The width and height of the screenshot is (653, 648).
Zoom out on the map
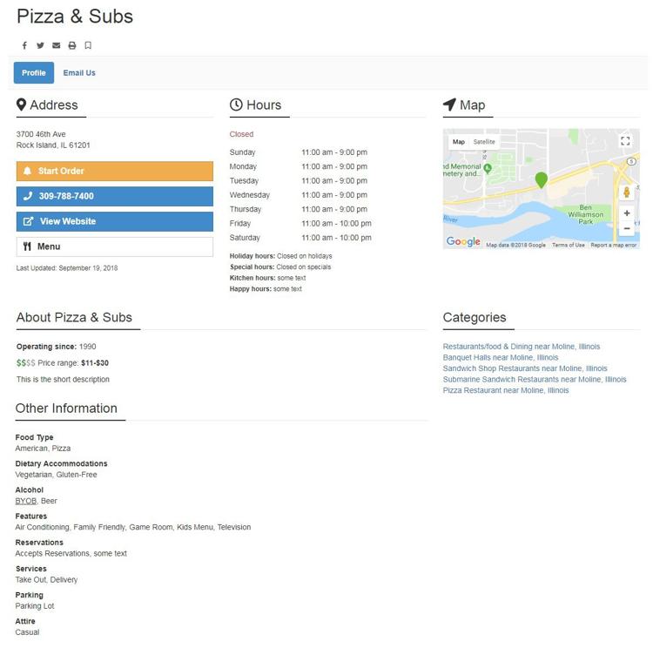(626, 228)
